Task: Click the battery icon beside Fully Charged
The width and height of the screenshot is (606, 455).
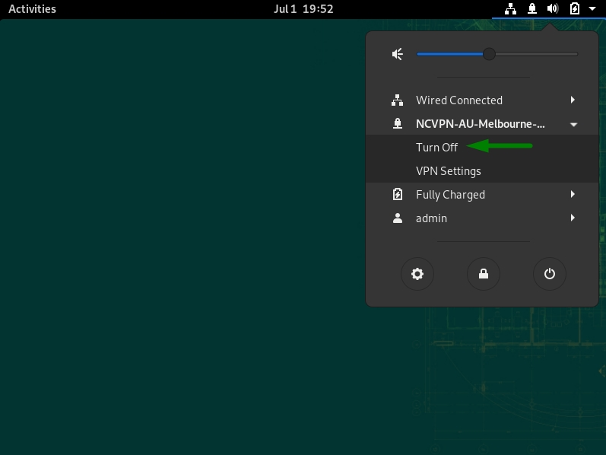Action: [x=398, y=194]
